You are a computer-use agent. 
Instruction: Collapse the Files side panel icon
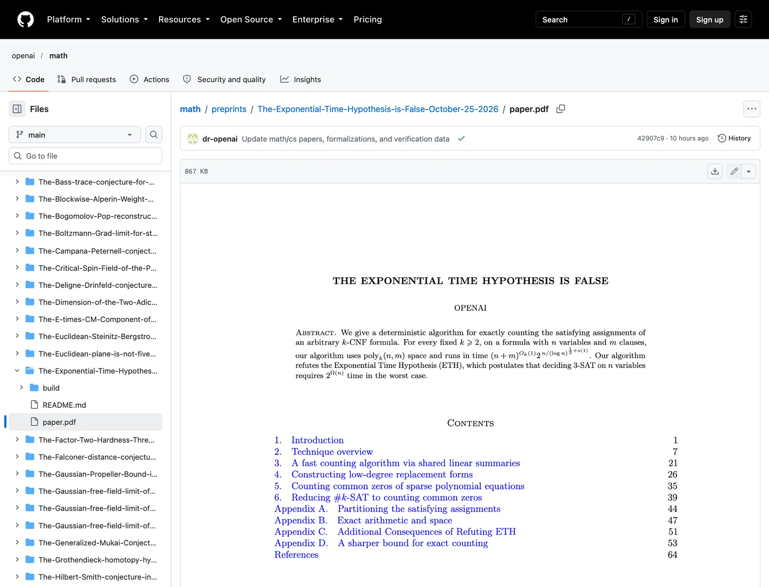point(17,109)
